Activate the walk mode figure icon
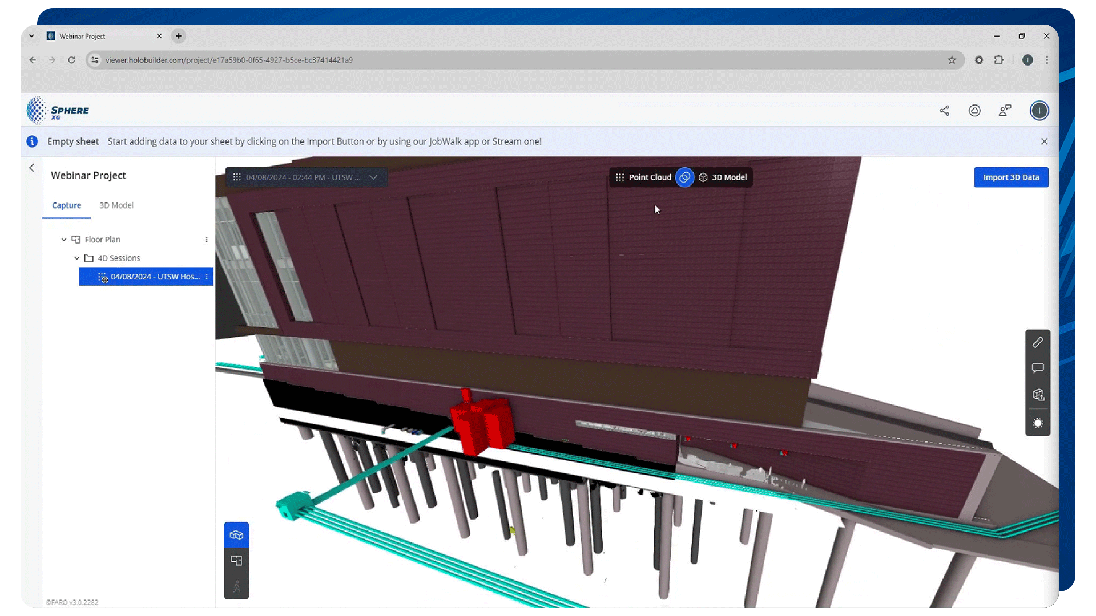Screen dimensions: 1096x616 (236, 586)
